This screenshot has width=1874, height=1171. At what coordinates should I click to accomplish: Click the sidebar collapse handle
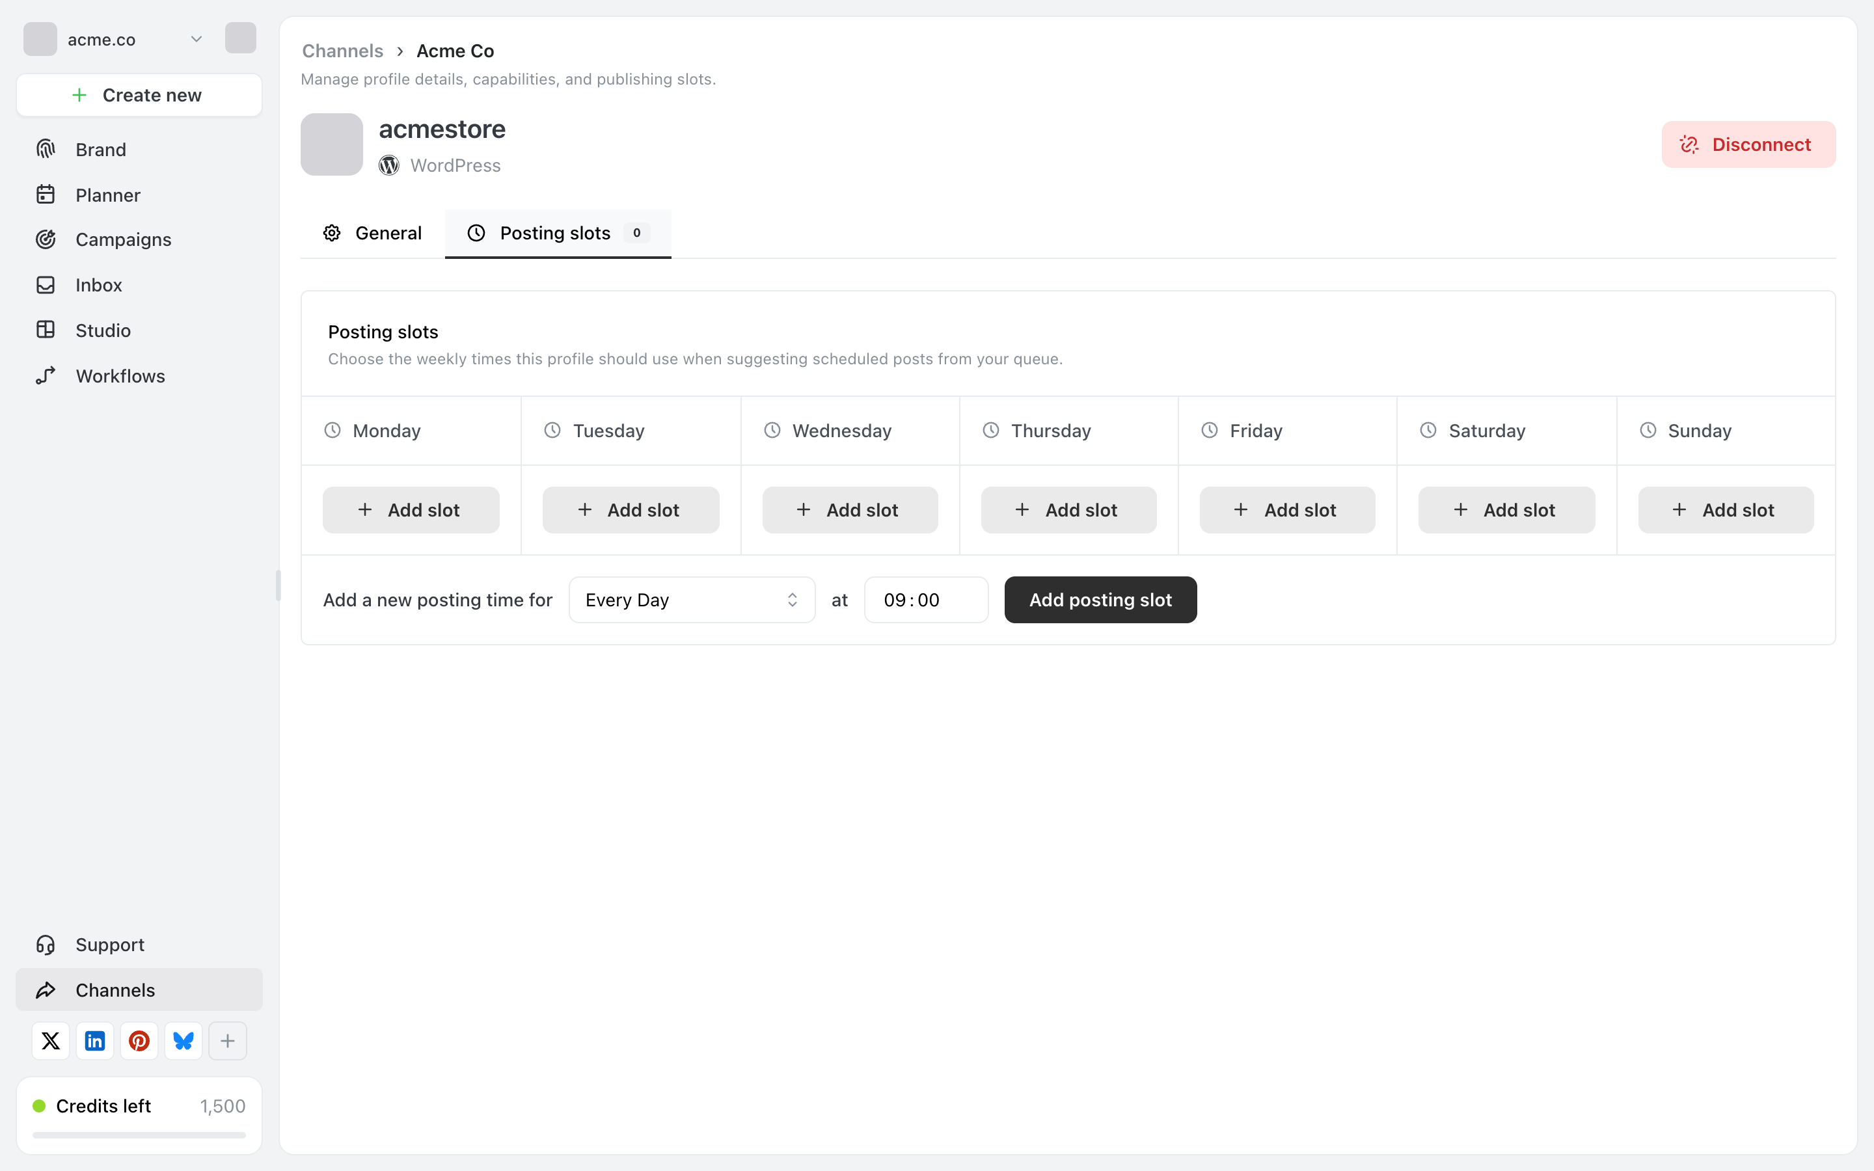(278, 585)
